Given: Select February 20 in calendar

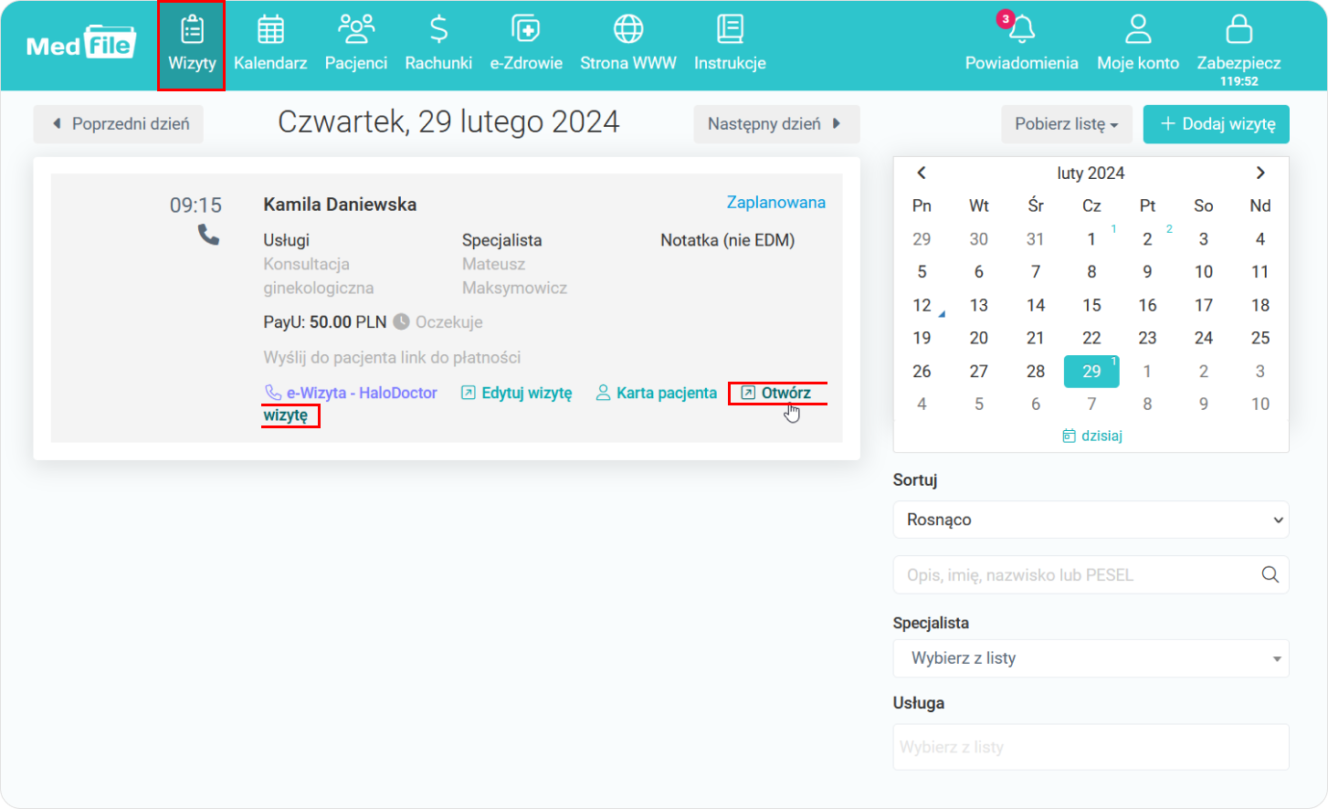Looking at the screenshot, I should (978, 338).
